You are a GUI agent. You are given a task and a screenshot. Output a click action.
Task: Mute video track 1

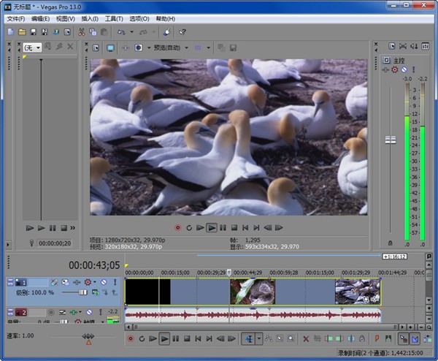pyautogui.click(x=103, y=282)
